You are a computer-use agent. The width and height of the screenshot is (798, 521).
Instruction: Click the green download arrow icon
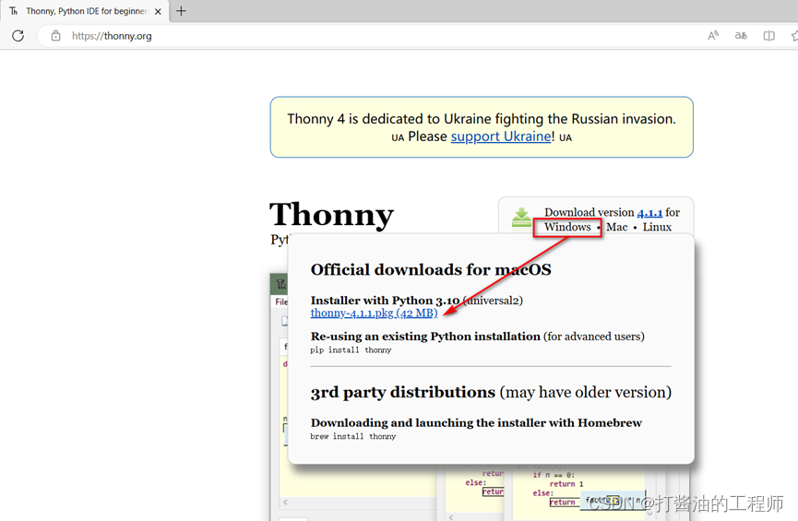(x=521, y=218)
